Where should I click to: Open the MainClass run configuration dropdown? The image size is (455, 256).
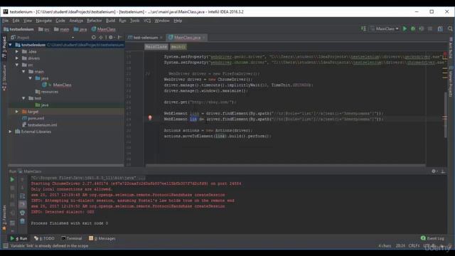[385, 28]
